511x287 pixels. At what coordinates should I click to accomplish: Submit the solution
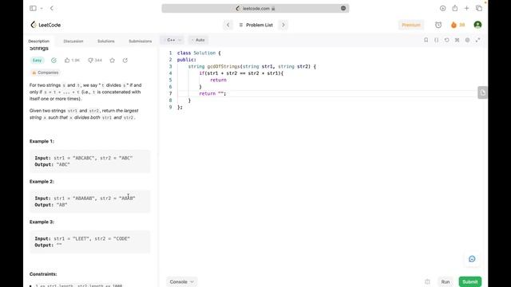coord(470,281)
